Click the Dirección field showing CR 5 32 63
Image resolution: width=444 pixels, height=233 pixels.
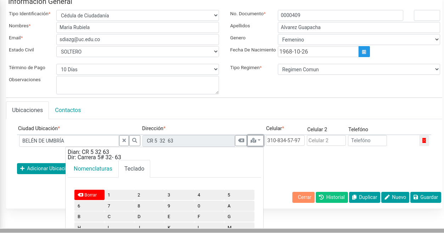pyautogui.click(x=189, y=141)
